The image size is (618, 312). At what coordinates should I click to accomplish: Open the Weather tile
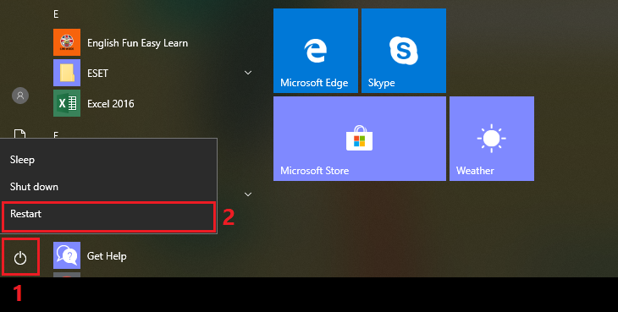pos(492,139)
